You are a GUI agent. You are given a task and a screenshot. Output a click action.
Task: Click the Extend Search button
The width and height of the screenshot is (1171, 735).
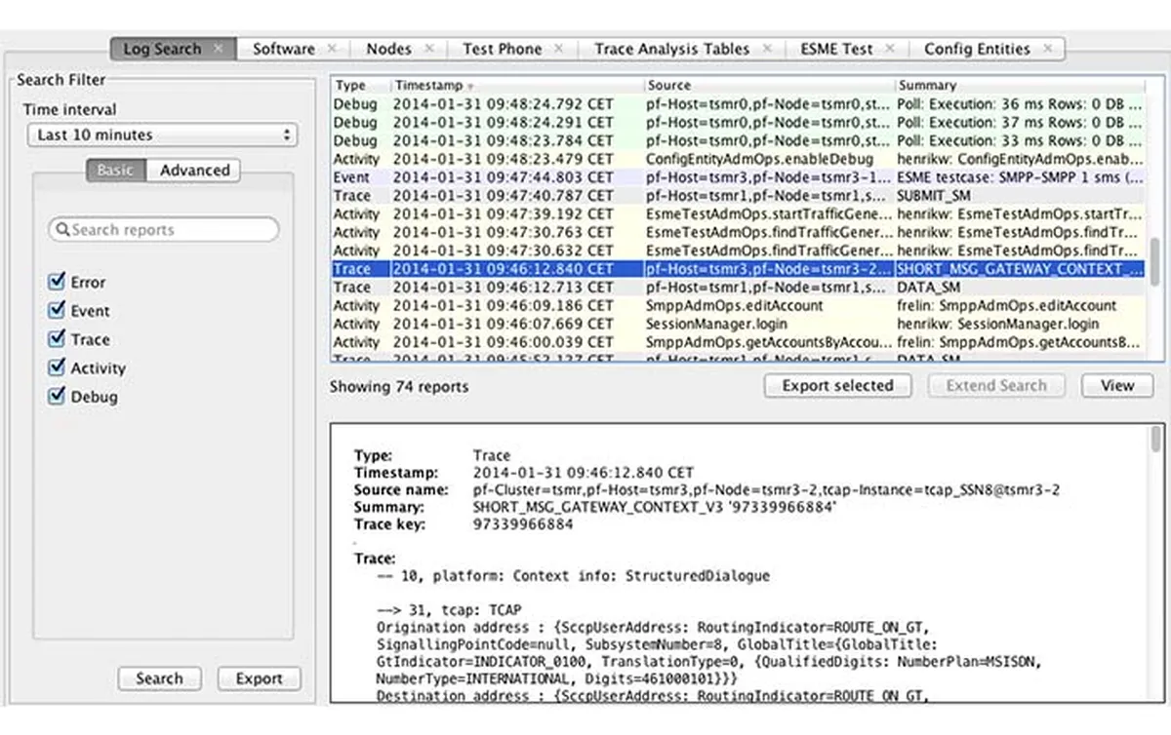click(x=995, y=386)
